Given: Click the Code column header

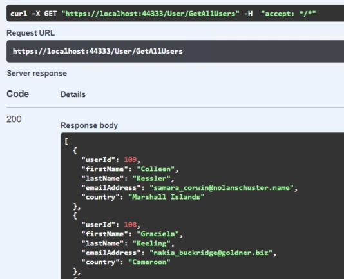Looking at the screenshot, I should tap(18, 94).
